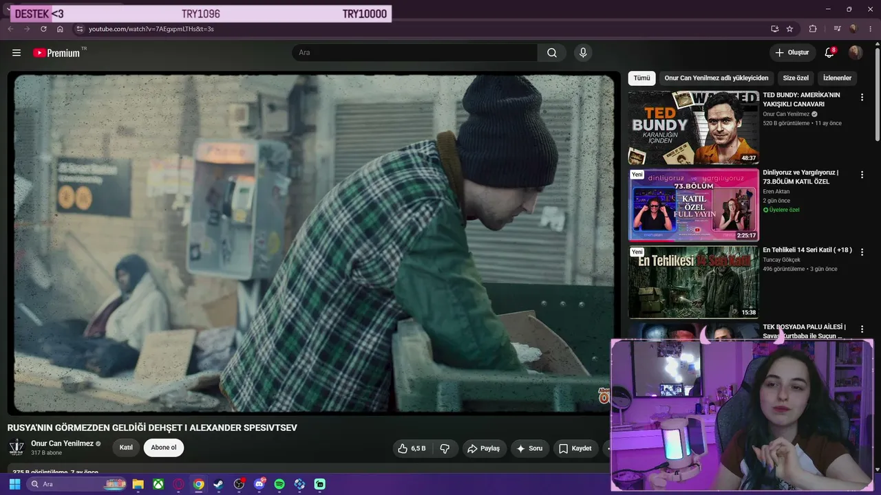The height and width of the screenshot is (495, 881).
Task: Select the 'Tümü' filter chip
Action: click(641, 78)
